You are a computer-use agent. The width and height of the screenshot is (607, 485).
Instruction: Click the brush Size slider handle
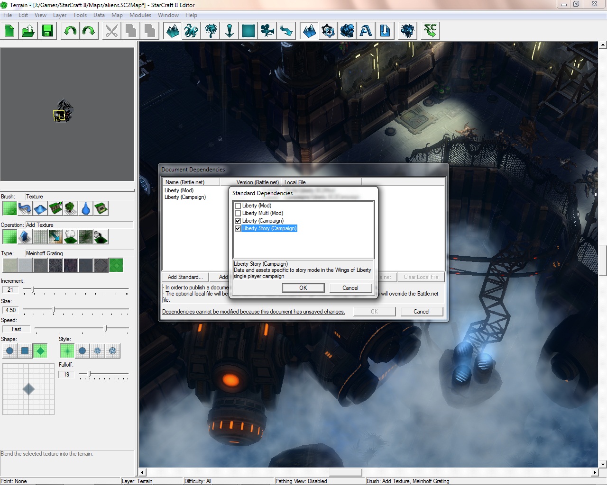click(x=54, y=310)
